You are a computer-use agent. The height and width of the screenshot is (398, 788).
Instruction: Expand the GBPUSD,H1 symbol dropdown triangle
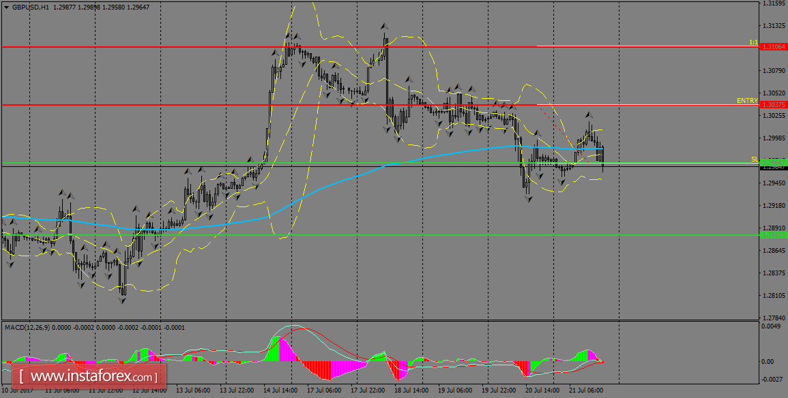(5, 6)
